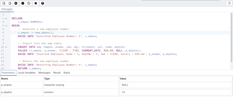233x107 pixels.
Task: Click the Step over toolbar icon
Action: coord(10,3)
